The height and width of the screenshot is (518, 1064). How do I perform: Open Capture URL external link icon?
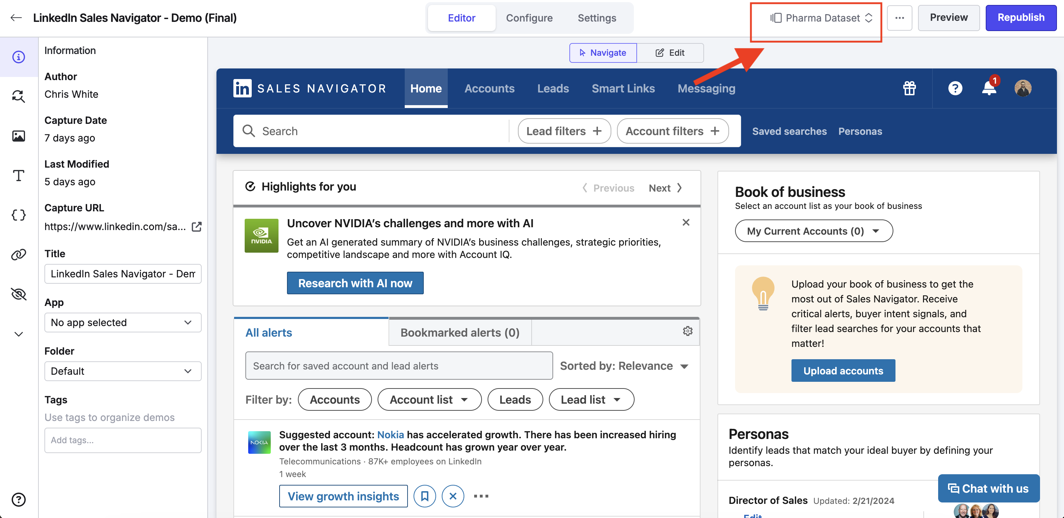[x=197, y=227]
